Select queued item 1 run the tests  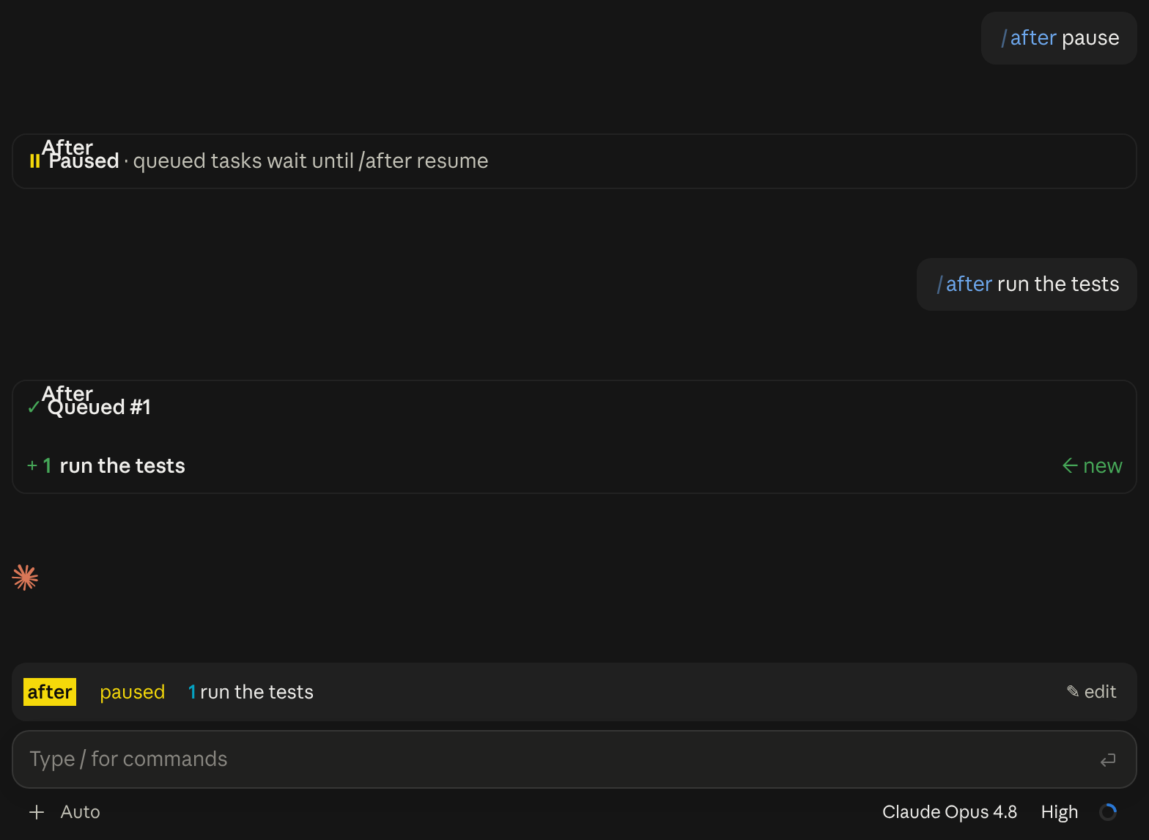251,692
